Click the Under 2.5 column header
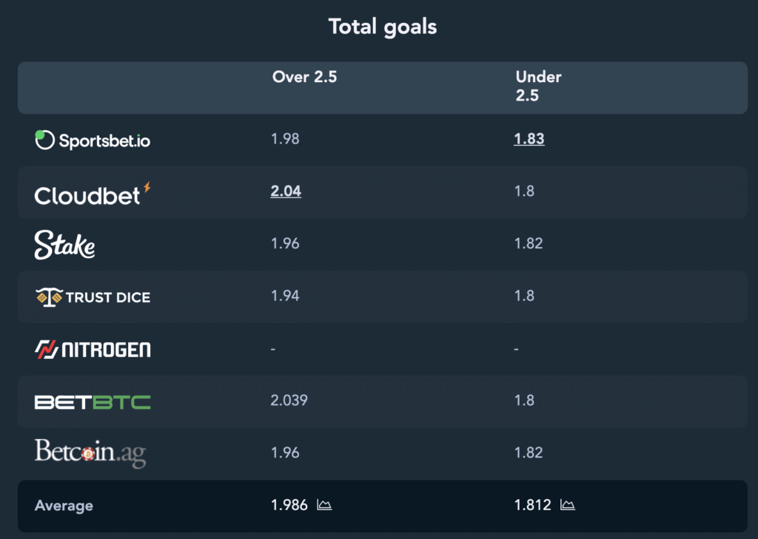Viewport: 758px width, 539px height. (x=539, y=86)
